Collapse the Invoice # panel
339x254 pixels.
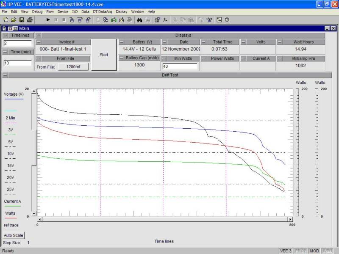pyautogui.click(x=39, y=42)
